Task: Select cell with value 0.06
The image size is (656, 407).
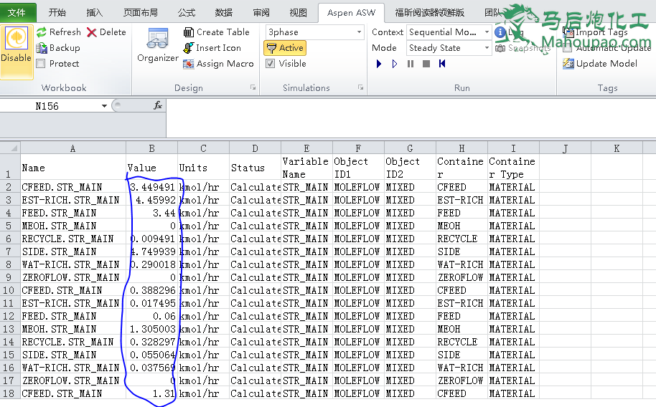Action: click(152, 316)
